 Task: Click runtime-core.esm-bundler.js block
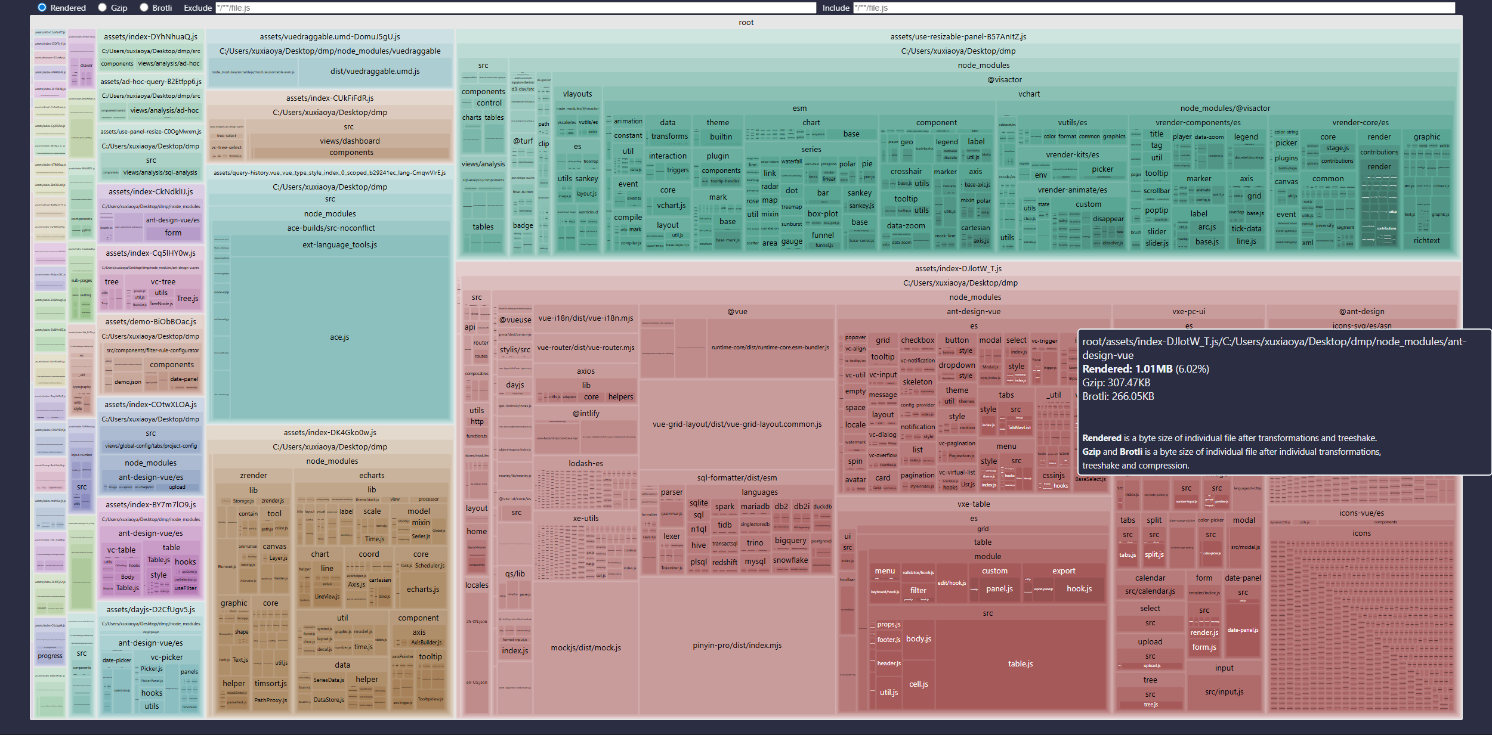[770, 348]
